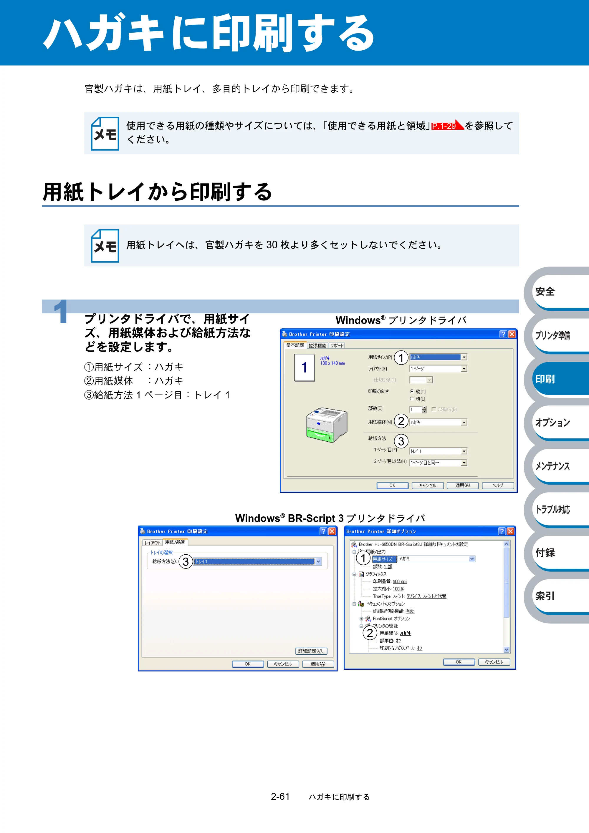
Task: Click 適用(A) in the 基本設定 dialog
Action: point(463,485)
